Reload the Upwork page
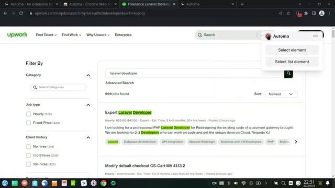 click(21, 13)
